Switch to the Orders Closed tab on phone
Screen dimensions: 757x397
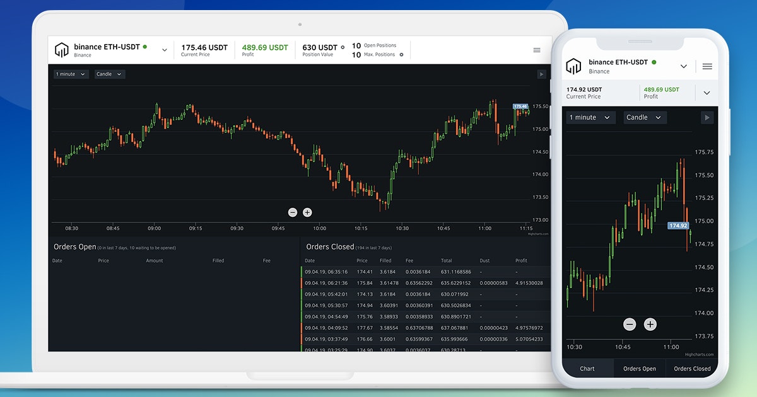click(x=692, y=369)
